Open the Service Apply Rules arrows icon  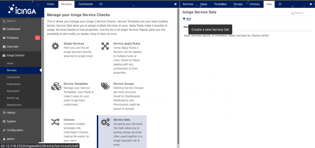click(x=105, y=46)
